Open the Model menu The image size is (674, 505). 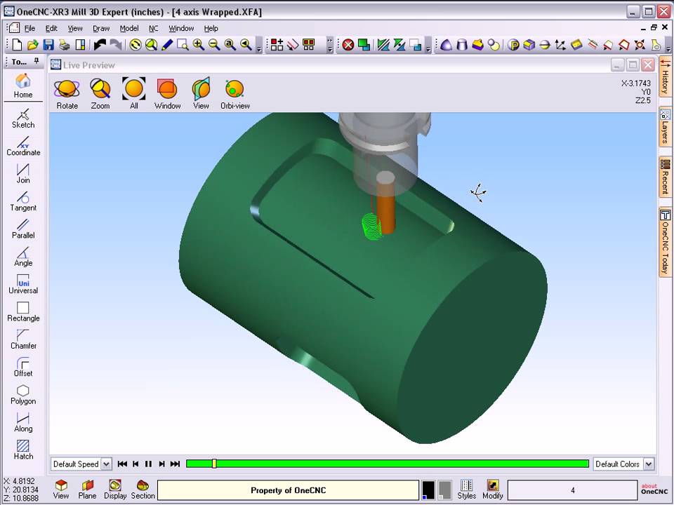click(x=129, y=28)
